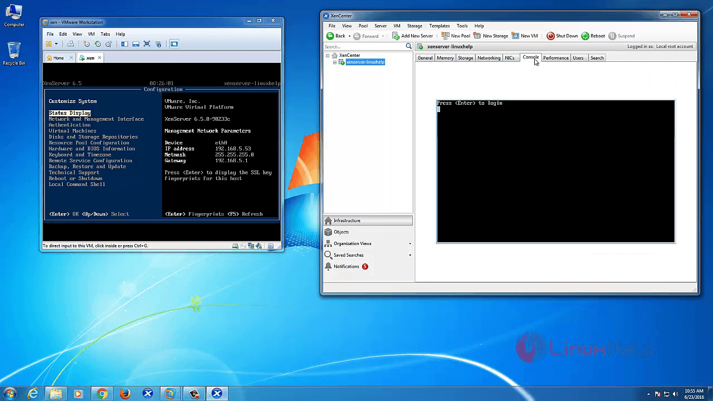The image size is (713, 401).
Task: Expand the xenserver-linuxhelp tree node
Action: [x=335, y=62]
